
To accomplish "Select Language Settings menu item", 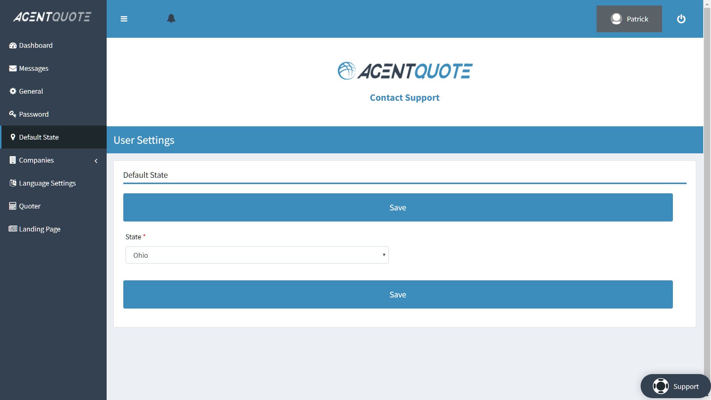I will (x=53, y=183).
